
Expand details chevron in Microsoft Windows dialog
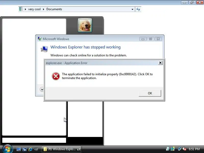(42, 90)
